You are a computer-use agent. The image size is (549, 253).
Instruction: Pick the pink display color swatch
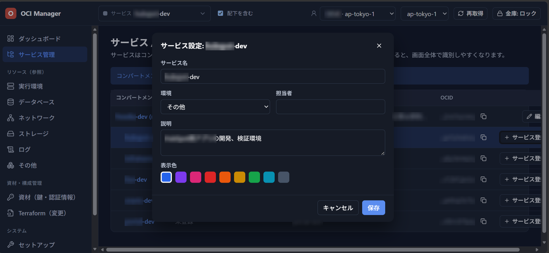tap(196, 177)
